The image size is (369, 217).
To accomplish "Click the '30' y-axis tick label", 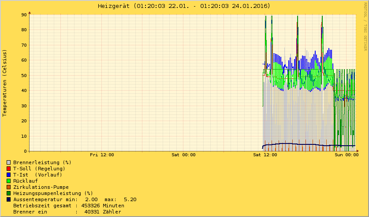I will coord(24,106).
